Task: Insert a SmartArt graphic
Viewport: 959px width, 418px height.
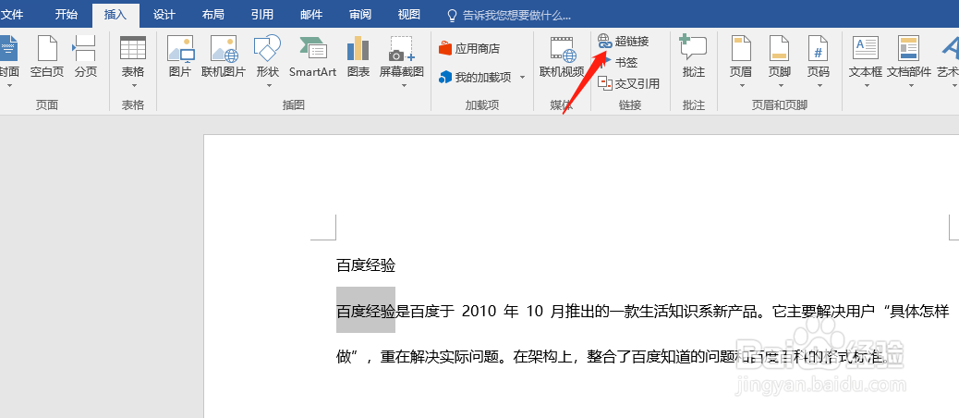Action: click(312, 56)
